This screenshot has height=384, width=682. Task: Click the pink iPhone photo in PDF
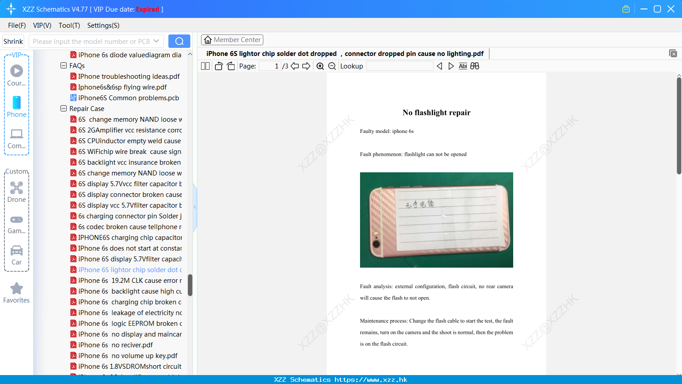(x=437, y=220)
